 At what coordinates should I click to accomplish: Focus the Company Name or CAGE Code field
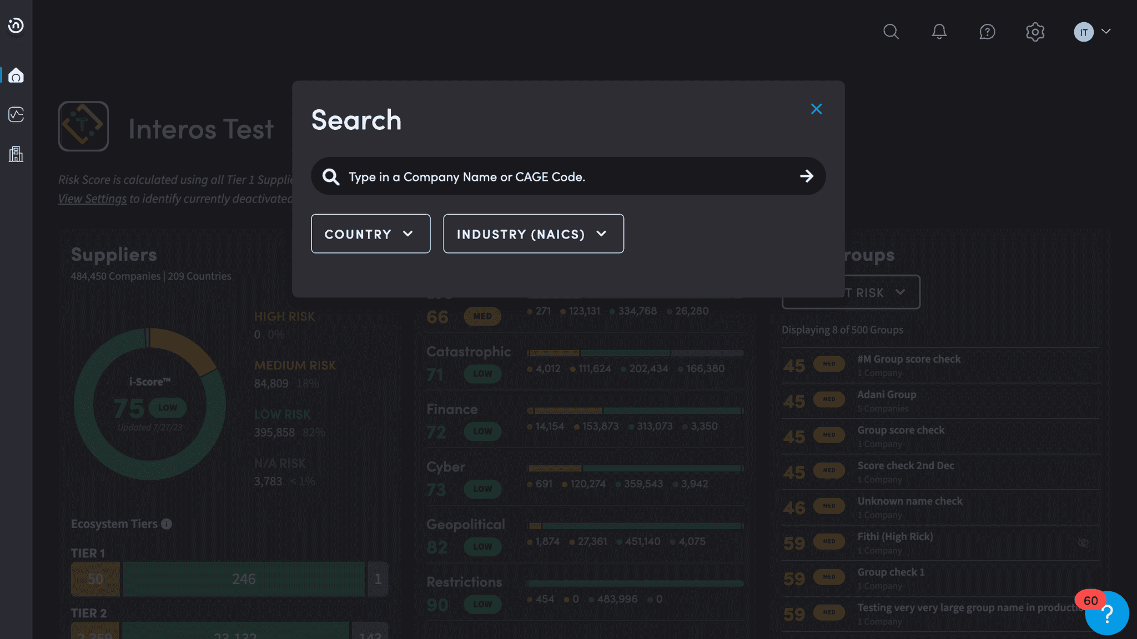point(568,176)
